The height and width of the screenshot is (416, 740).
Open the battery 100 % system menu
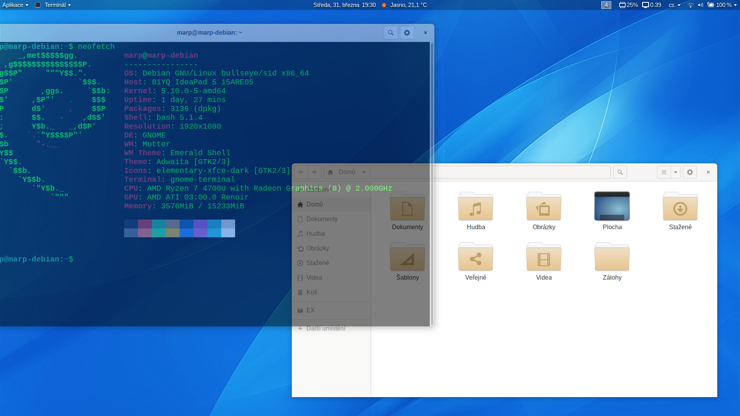pos(722,5)
